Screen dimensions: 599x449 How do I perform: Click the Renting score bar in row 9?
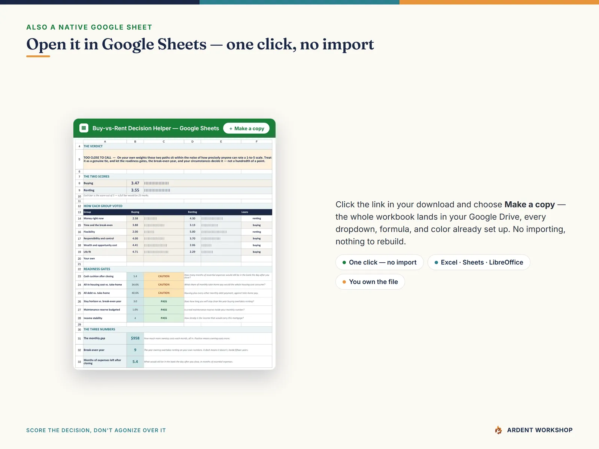157,190
